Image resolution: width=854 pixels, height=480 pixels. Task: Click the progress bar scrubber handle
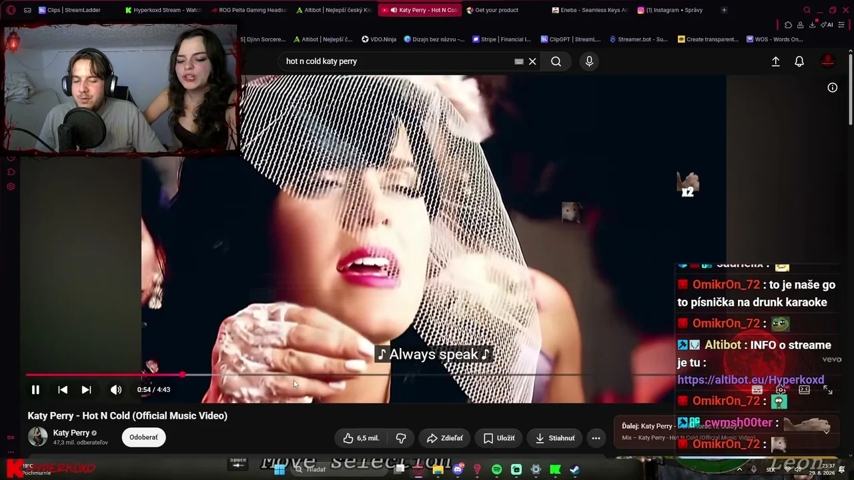click(x=182, y=375)
